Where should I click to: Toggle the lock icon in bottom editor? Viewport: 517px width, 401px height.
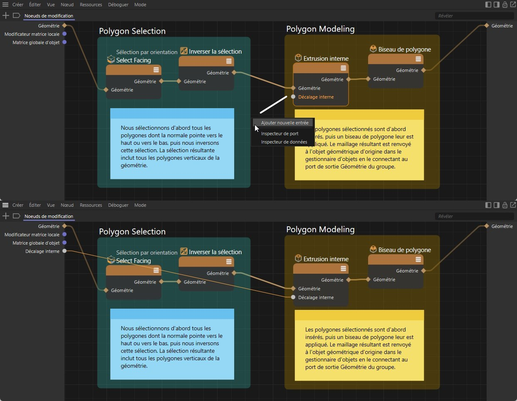coord(505,205)
